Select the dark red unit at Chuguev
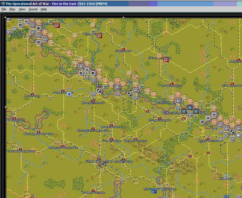The width and height of the screenshot is (242, 198). 57,25
